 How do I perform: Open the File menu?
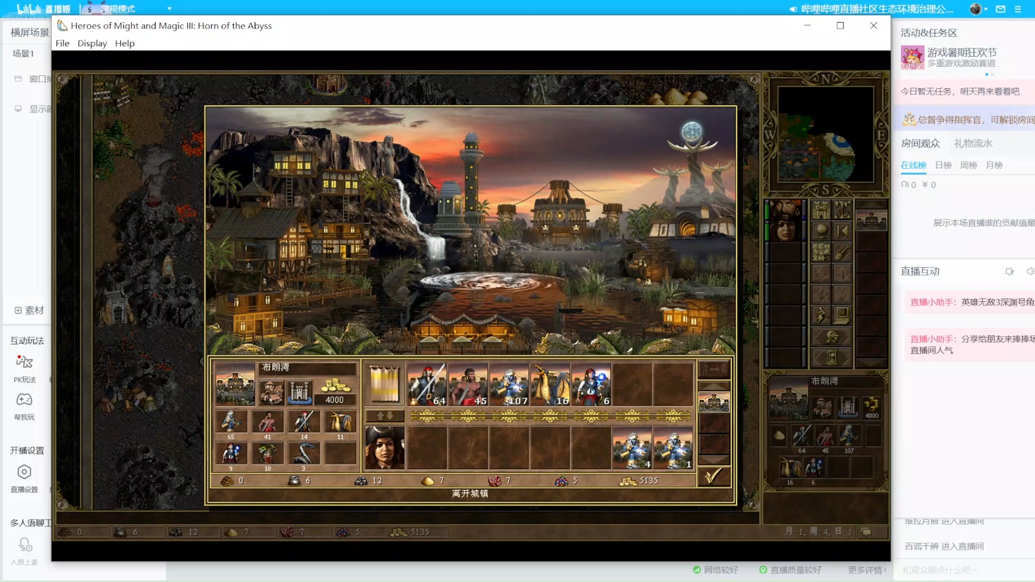pyautogui.click(x=63, y=43)
